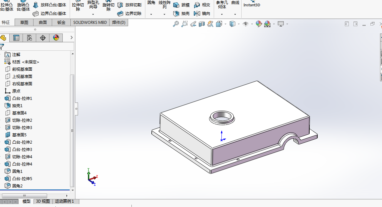The height and width of the screenshot is (207, 382).
Task: Select the 拉伸切除 extruded cut tool
Action: coord(78,6)
